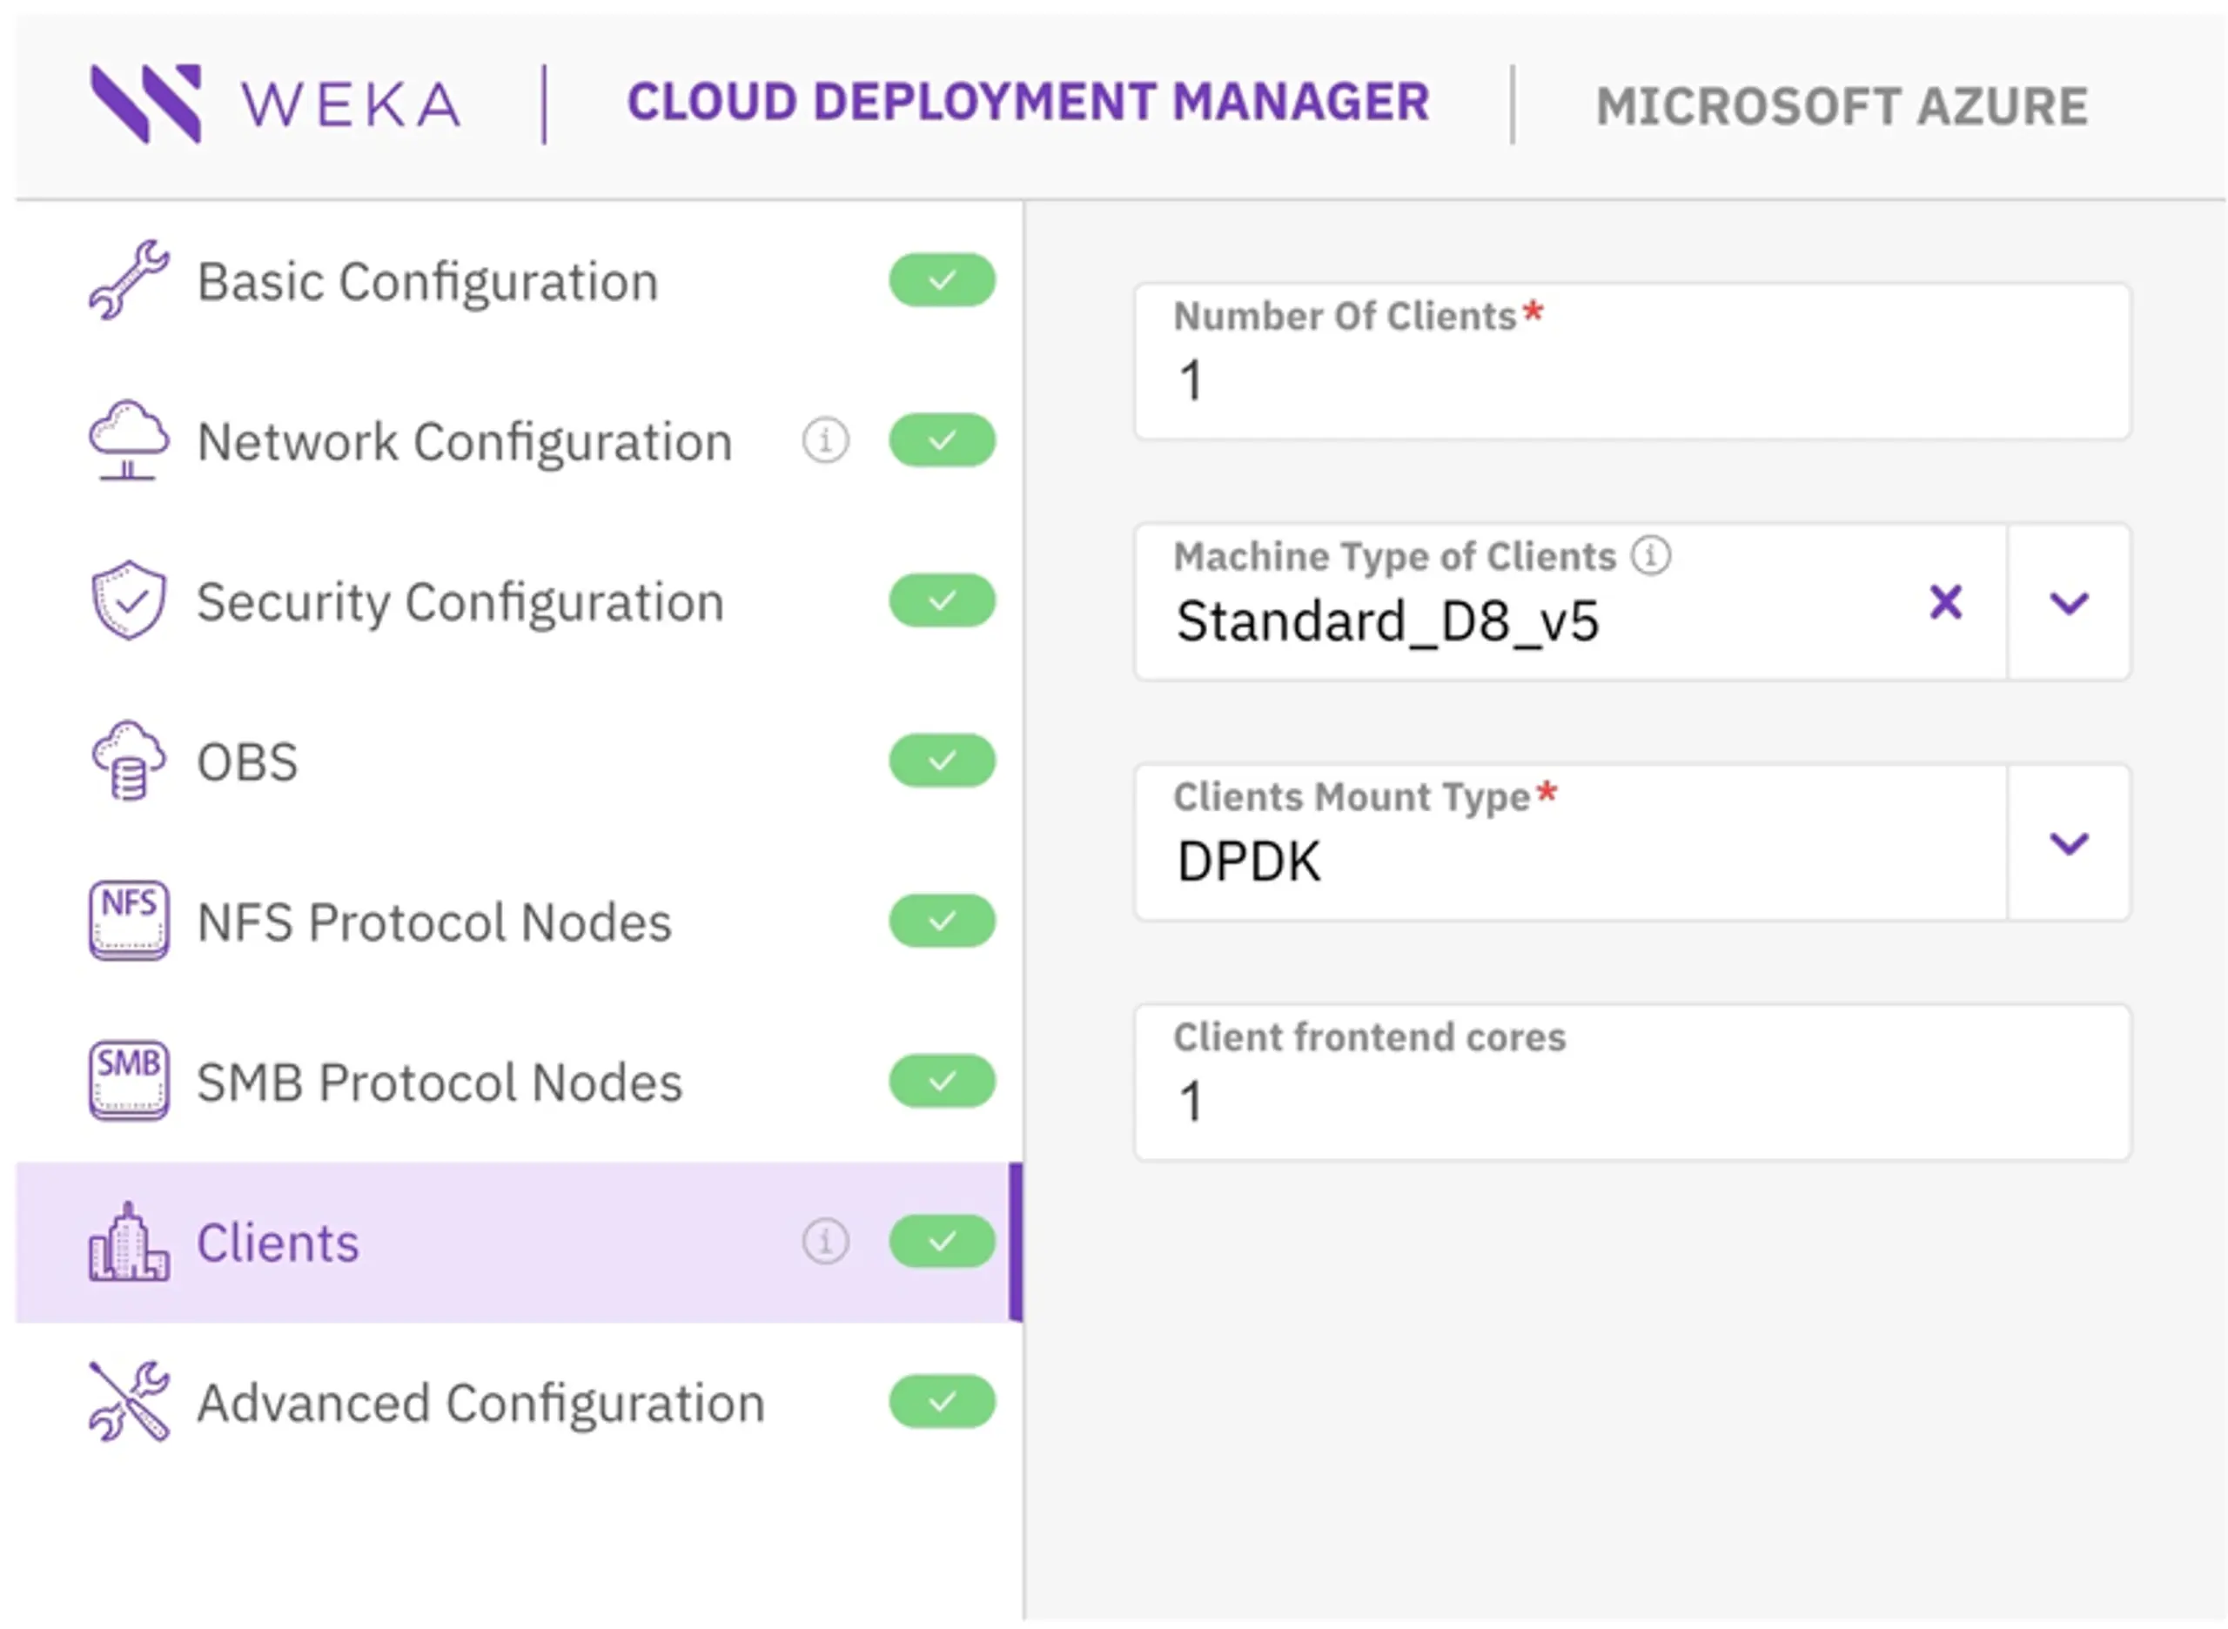
Task: Click the Clients buildings icon
Action: click(128, 1242)
